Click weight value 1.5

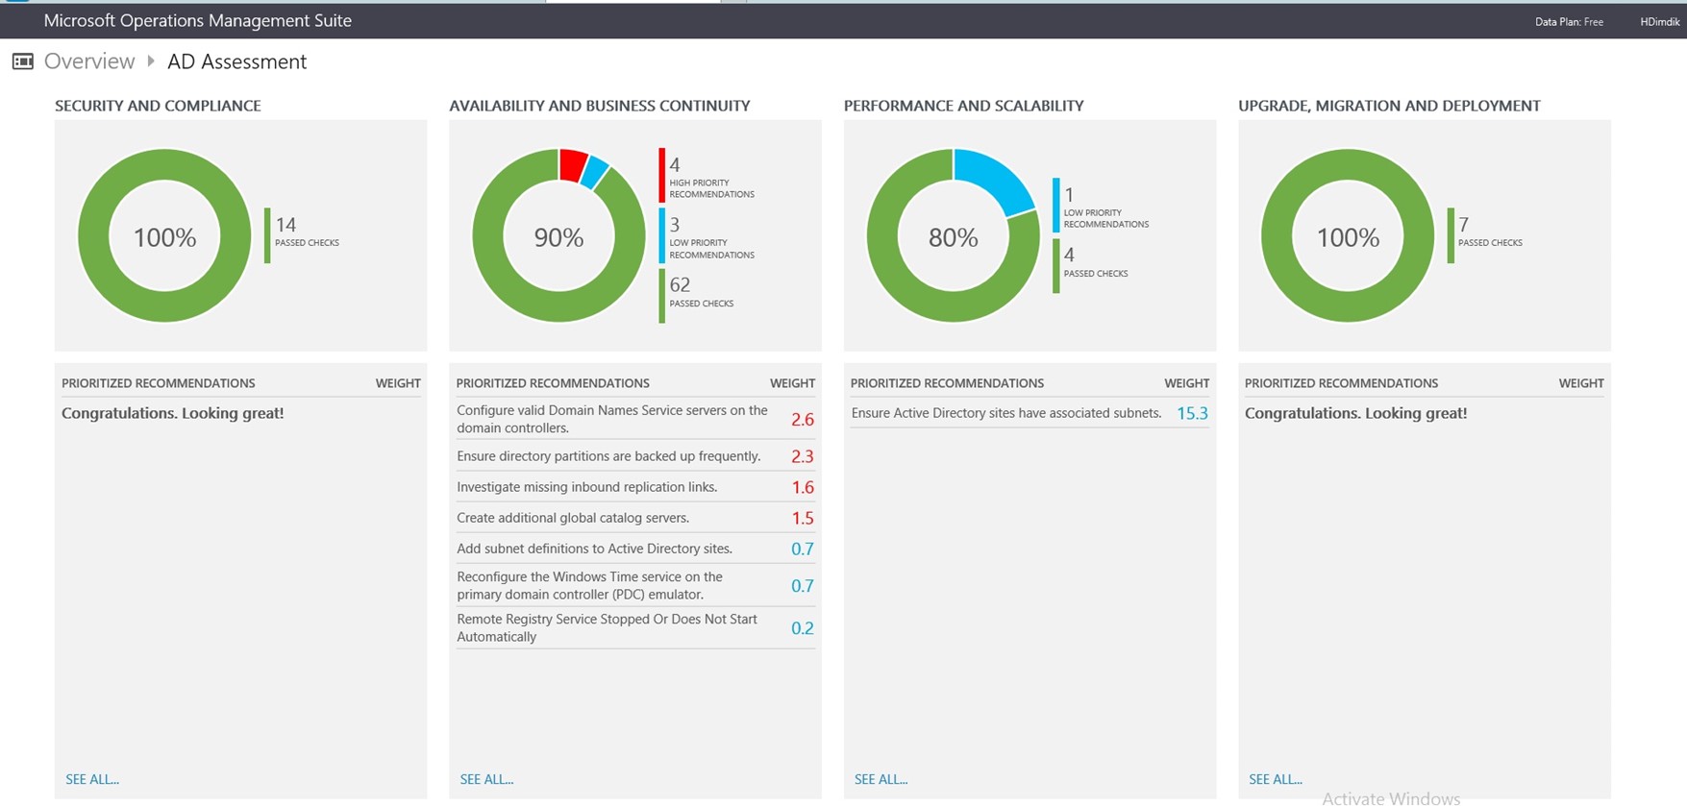tap(803, 518)
